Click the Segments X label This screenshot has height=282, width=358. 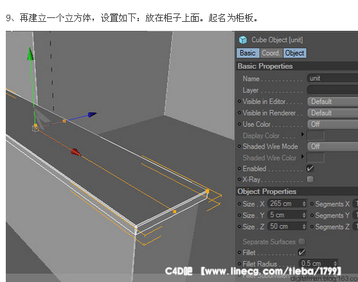(332, 204)
